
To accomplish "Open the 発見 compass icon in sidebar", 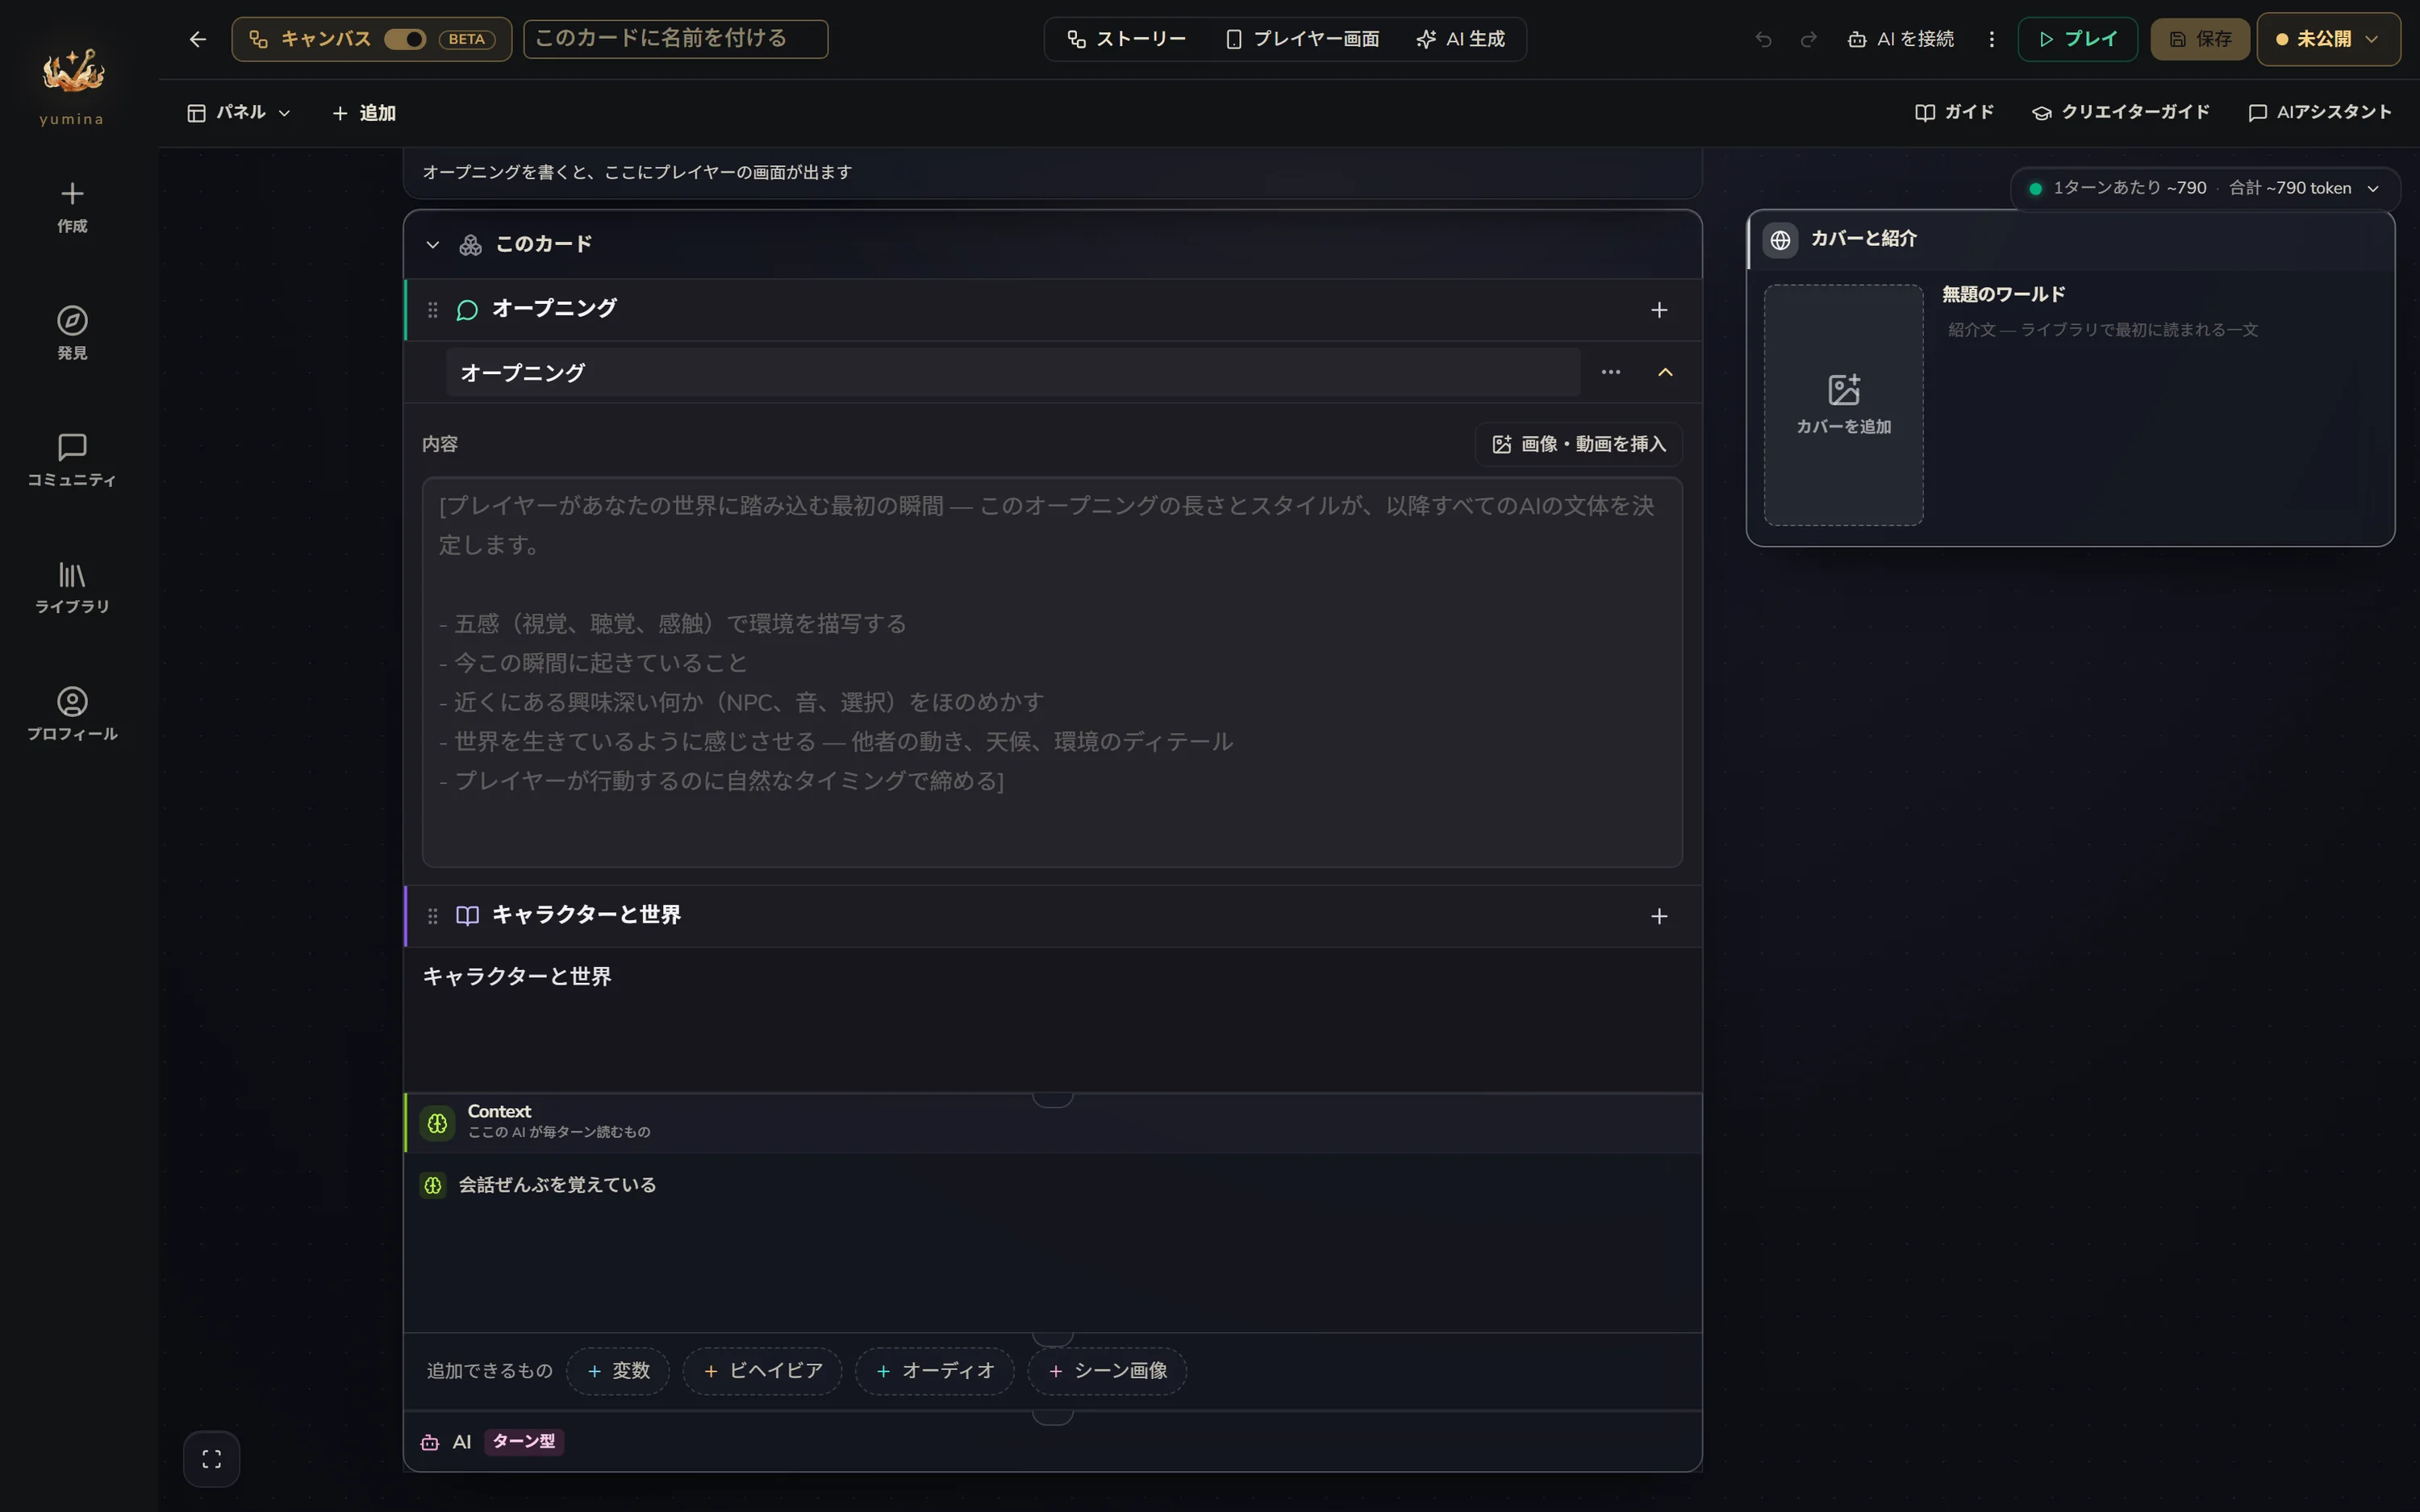I will pyautogui.click(x=72, y=320).
